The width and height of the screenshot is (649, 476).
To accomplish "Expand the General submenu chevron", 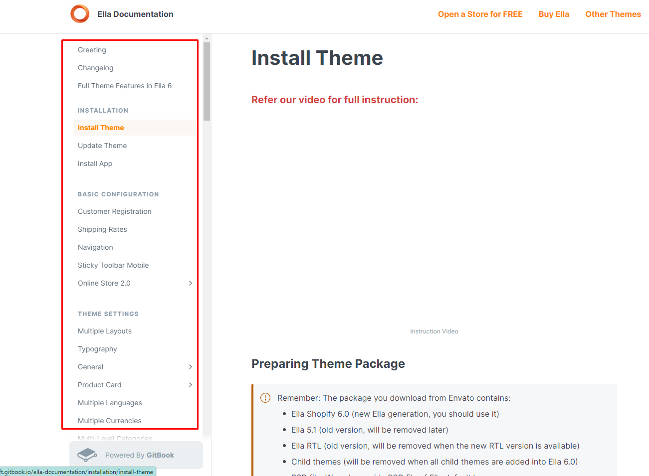I will point(191,367).
